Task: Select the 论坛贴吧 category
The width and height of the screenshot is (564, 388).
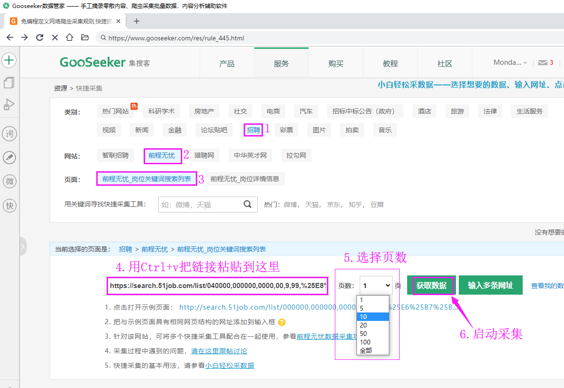Action: point(214,130)
